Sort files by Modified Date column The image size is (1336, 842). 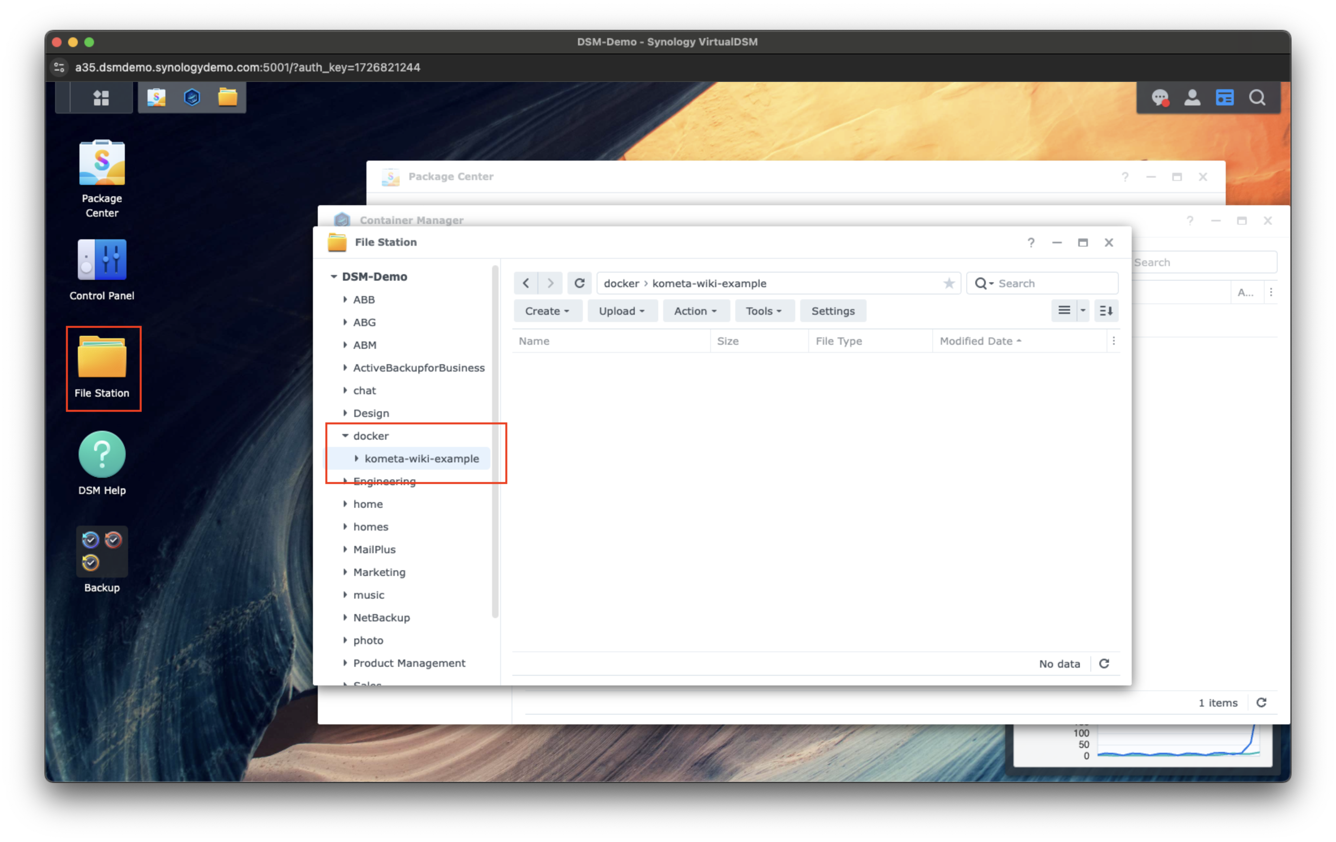[x=1020, y=341]
